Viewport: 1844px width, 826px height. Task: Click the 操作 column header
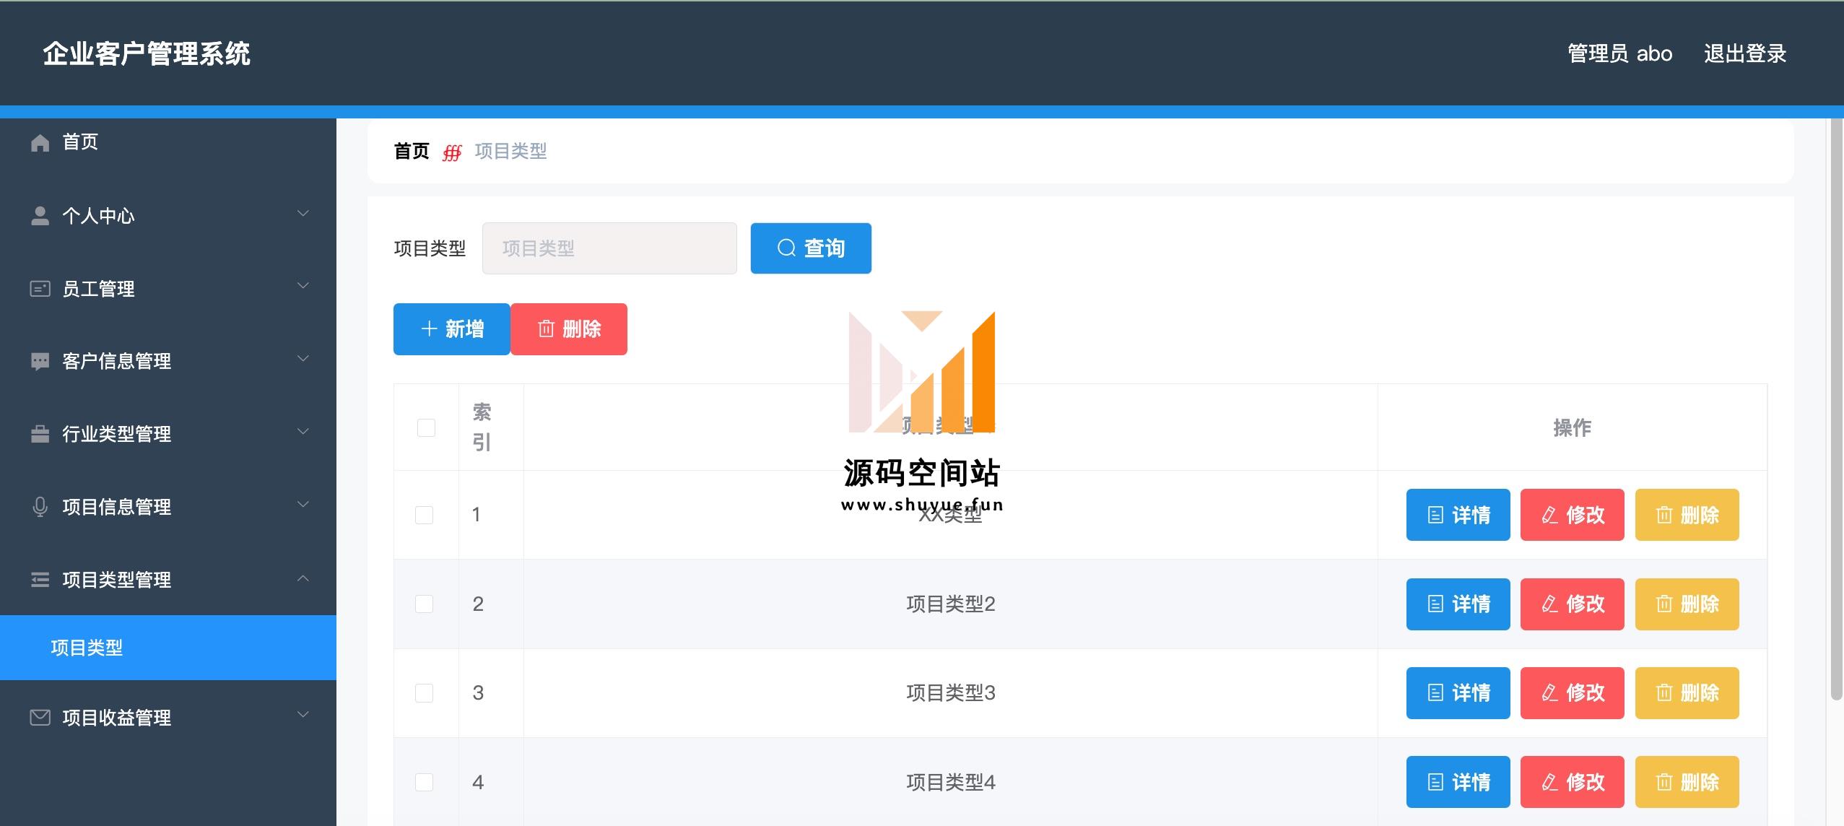click(x=1573, y=427)
